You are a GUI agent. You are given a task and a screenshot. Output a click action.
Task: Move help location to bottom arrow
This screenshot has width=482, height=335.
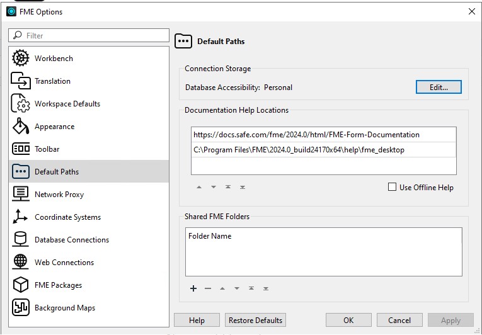coord(243,187)
